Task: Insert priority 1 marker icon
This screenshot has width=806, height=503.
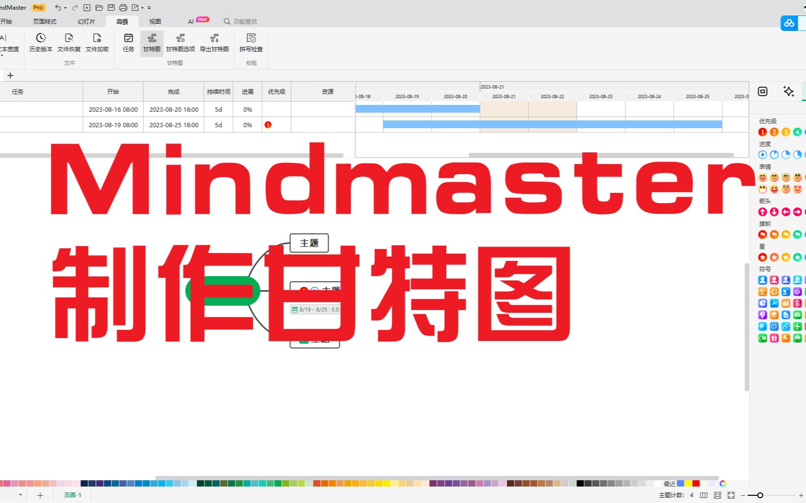Action: [762, 132]
